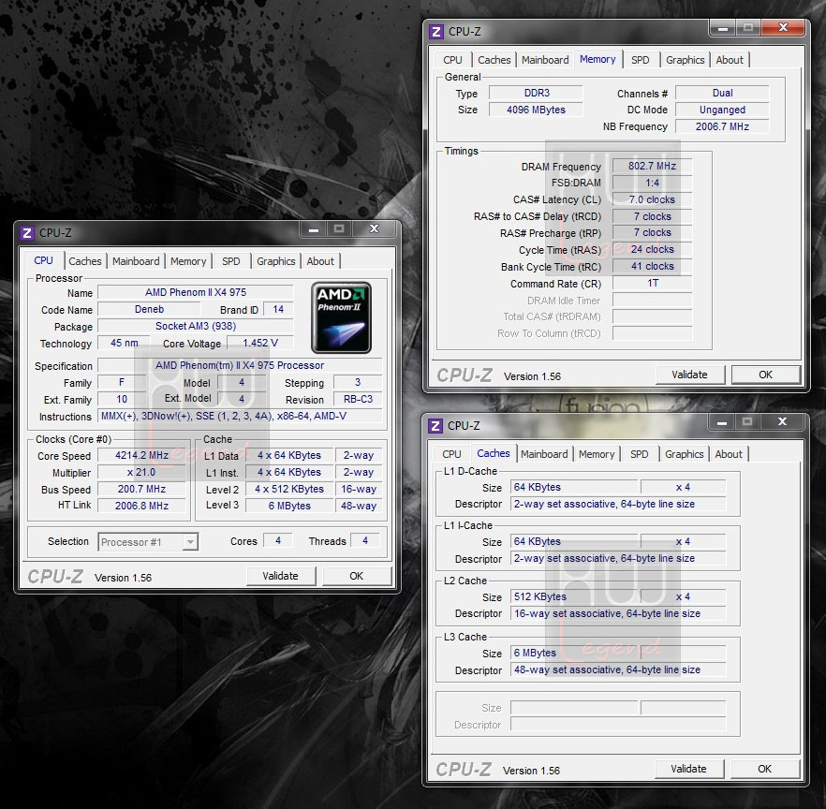Switch to Caches tab in CPU window

pyautogui.click(x=85, y=261)
